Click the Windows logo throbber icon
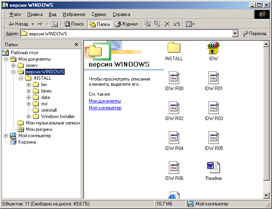This screenshot has width=272, height=209. (x=262, y=14)
